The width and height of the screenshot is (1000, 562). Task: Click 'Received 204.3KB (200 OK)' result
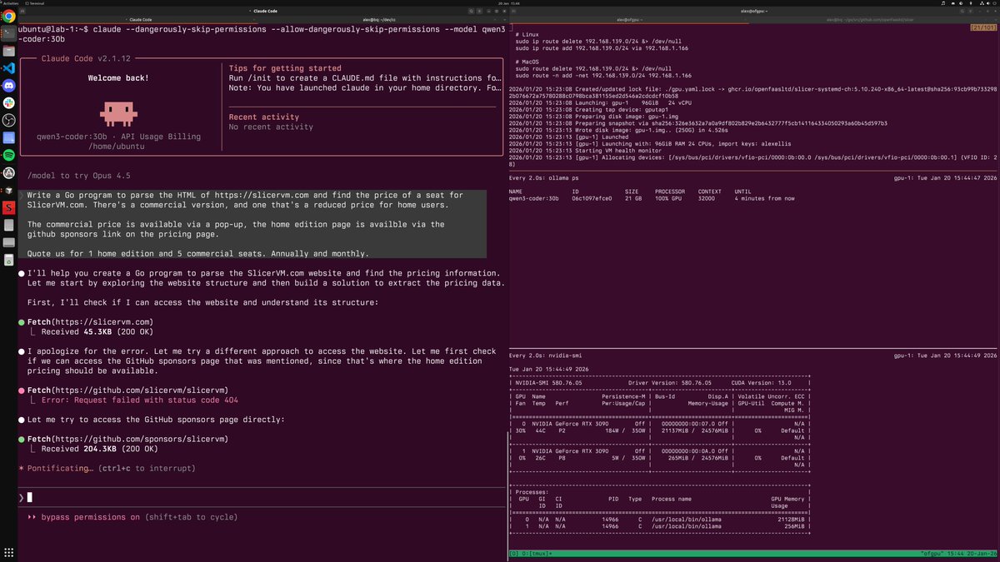99,449
